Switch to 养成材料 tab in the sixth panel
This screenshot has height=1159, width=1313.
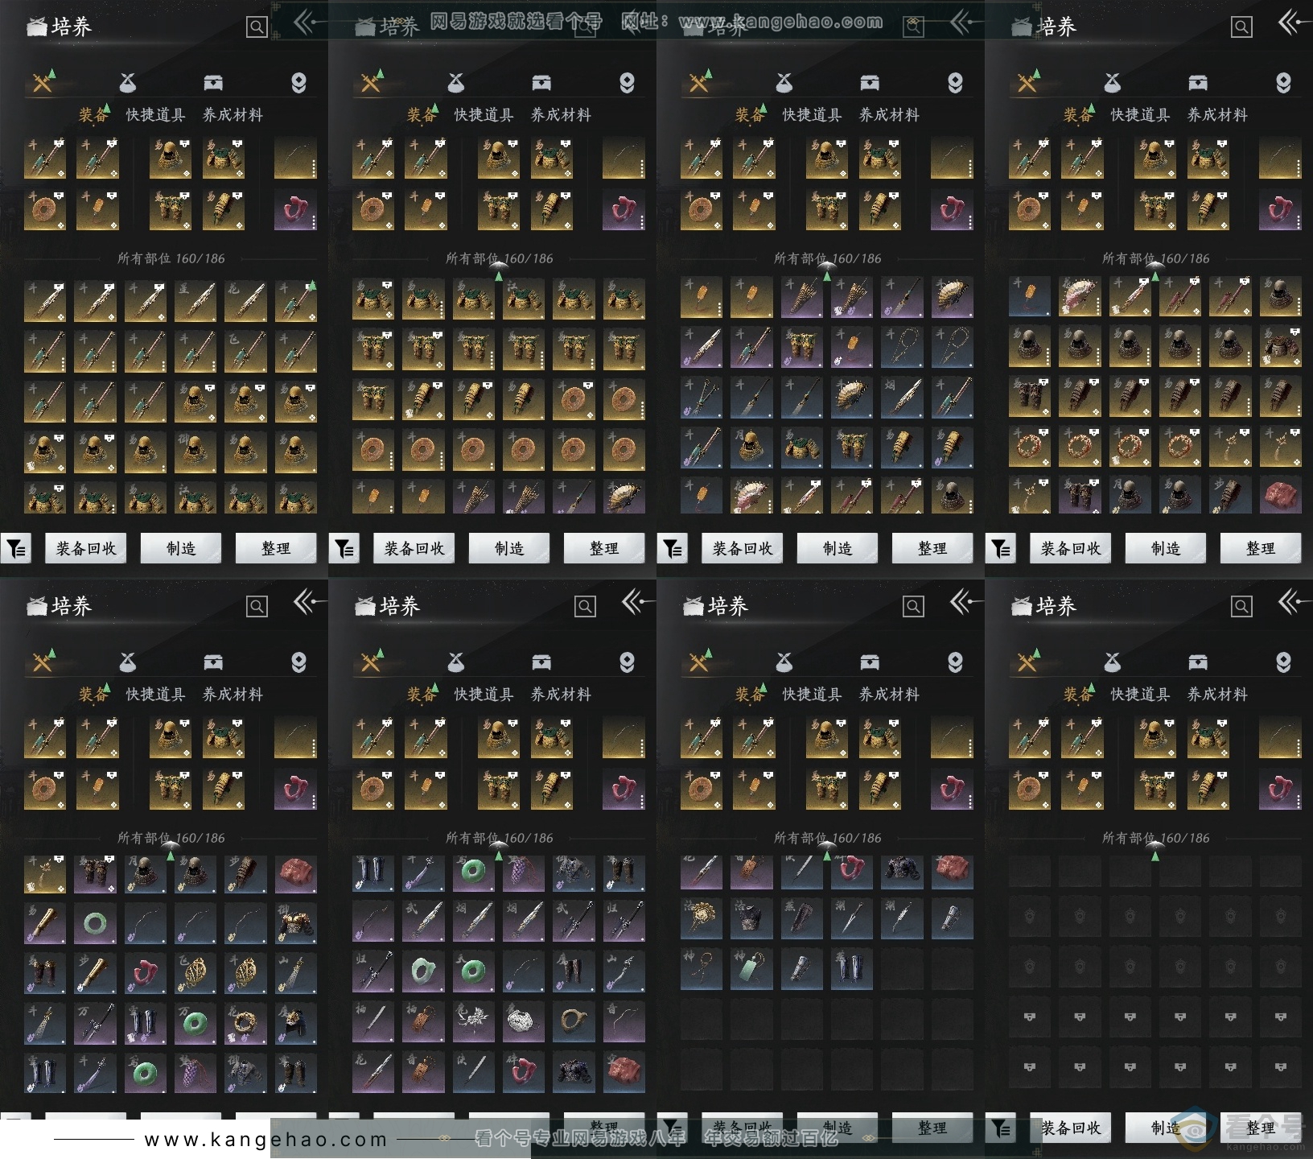coord(561,694)
